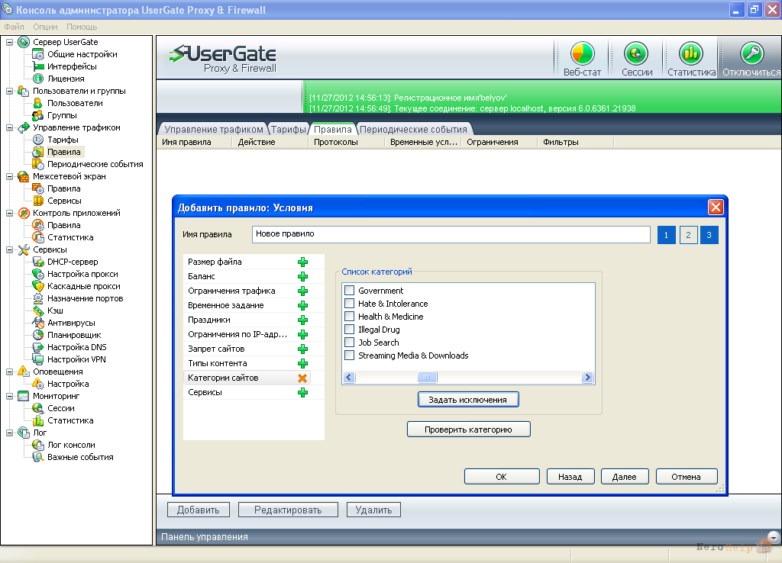Add the Временное задание condition with plus icon
The image size is (782, 563).
(x=302, y=305)
